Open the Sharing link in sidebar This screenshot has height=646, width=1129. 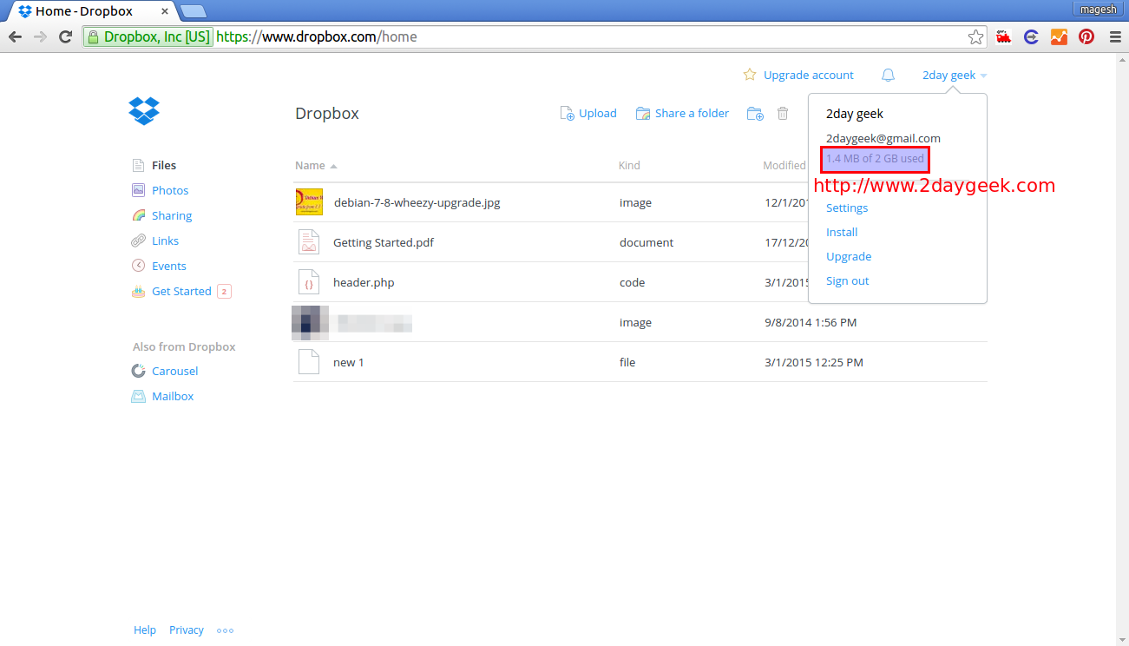coord(172,215)
